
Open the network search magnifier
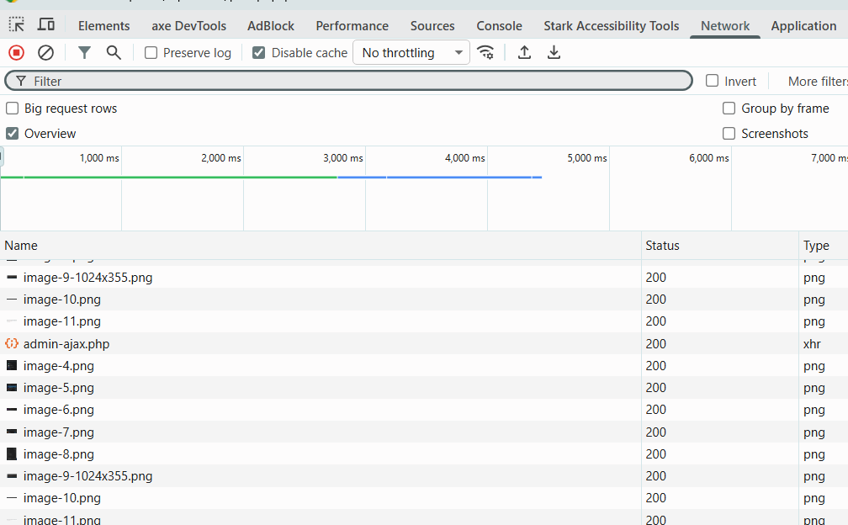pos(114,53)
